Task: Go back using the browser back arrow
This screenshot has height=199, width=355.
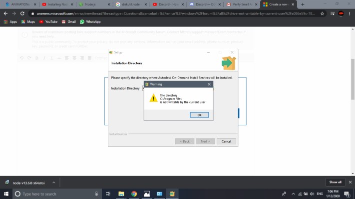Action: 5,13
